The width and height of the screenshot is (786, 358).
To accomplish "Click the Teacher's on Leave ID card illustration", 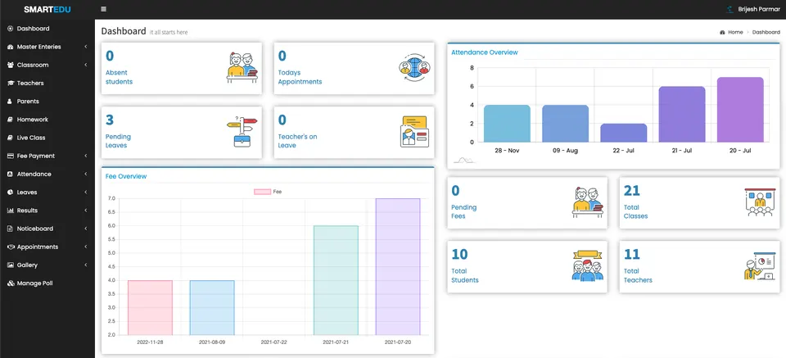I will click(x=414, y=131).
